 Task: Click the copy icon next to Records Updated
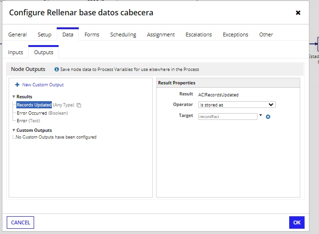[79, 105]
